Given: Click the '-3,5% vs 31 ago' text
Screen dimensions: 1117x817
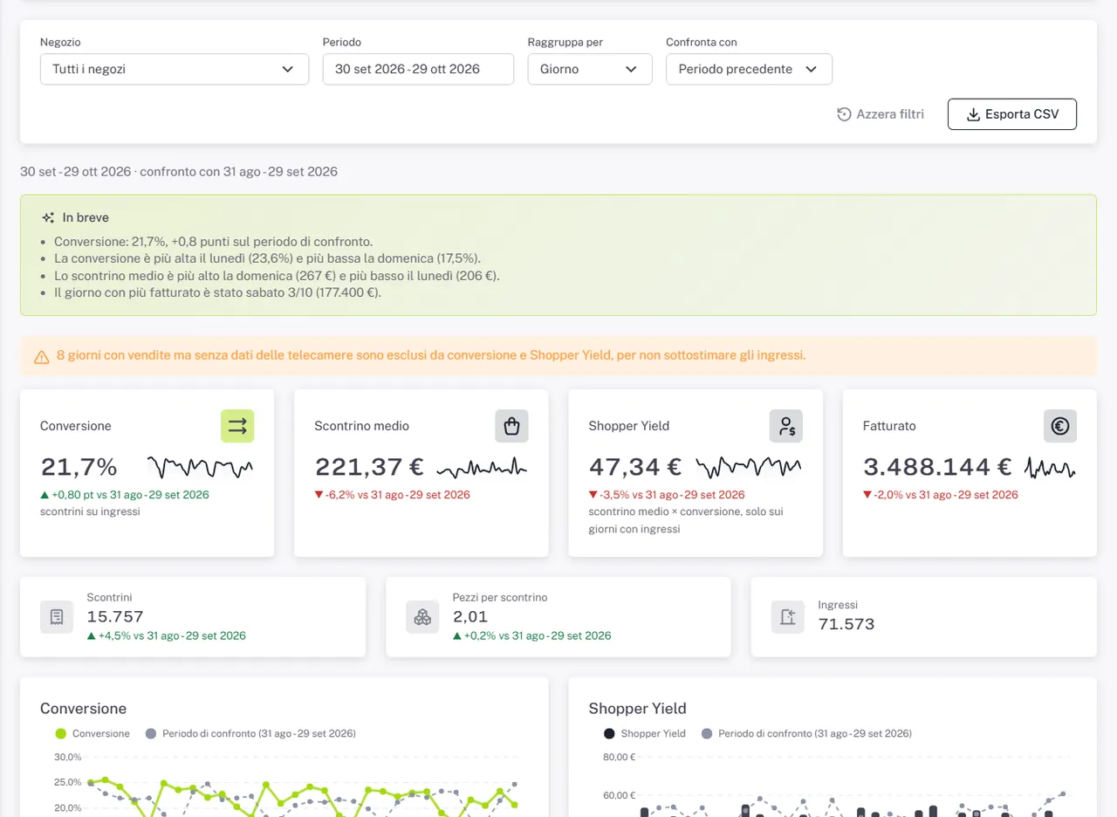Looking at the screenshot, I should (x=667, y=495).
